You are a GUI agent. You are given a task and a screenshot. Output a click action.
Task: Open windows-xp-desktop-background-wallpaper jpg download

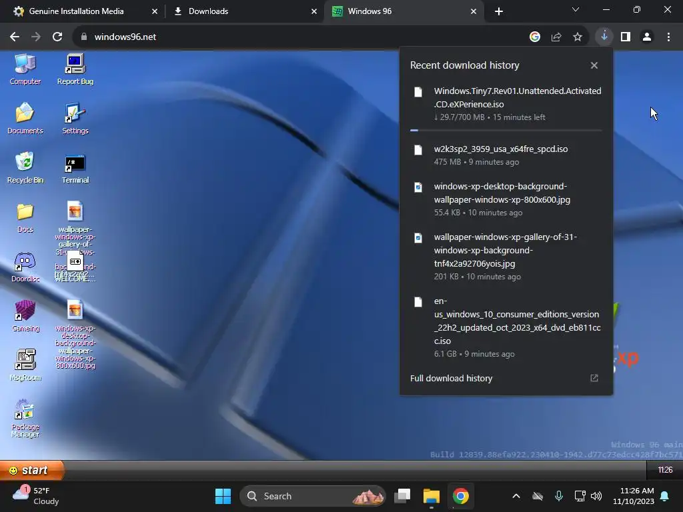pos(506,199)
